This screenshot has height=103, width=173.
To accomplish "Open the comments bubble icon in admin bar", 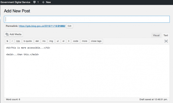I will pyautogui.click(x=34, y=2).
